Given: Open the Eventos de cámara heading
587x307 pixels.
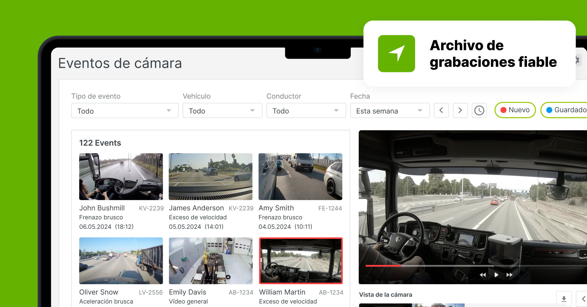Looking at the screenshot, I should click(x=120, y=63).
